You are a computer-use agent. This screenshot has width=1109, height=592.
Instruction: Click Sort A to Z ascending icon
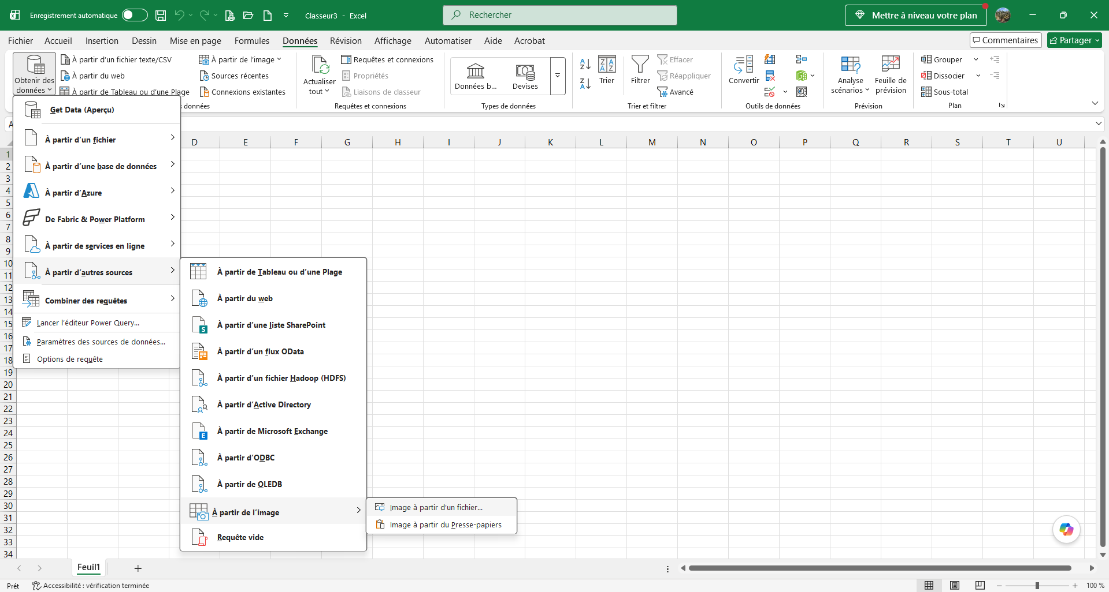coord(585,64)
